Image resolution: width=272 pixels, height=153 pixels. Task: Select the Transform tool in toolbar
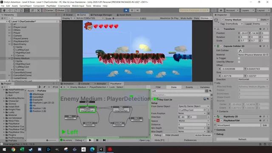tap(33, 10)
